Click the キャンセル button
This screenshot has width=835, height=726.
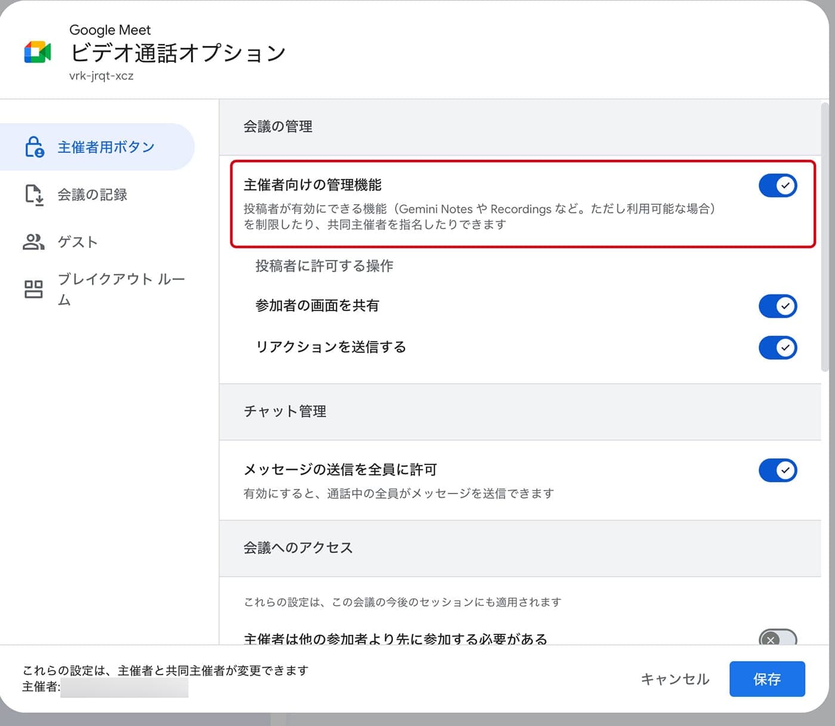pyautogui.click(x=675, y=679)
